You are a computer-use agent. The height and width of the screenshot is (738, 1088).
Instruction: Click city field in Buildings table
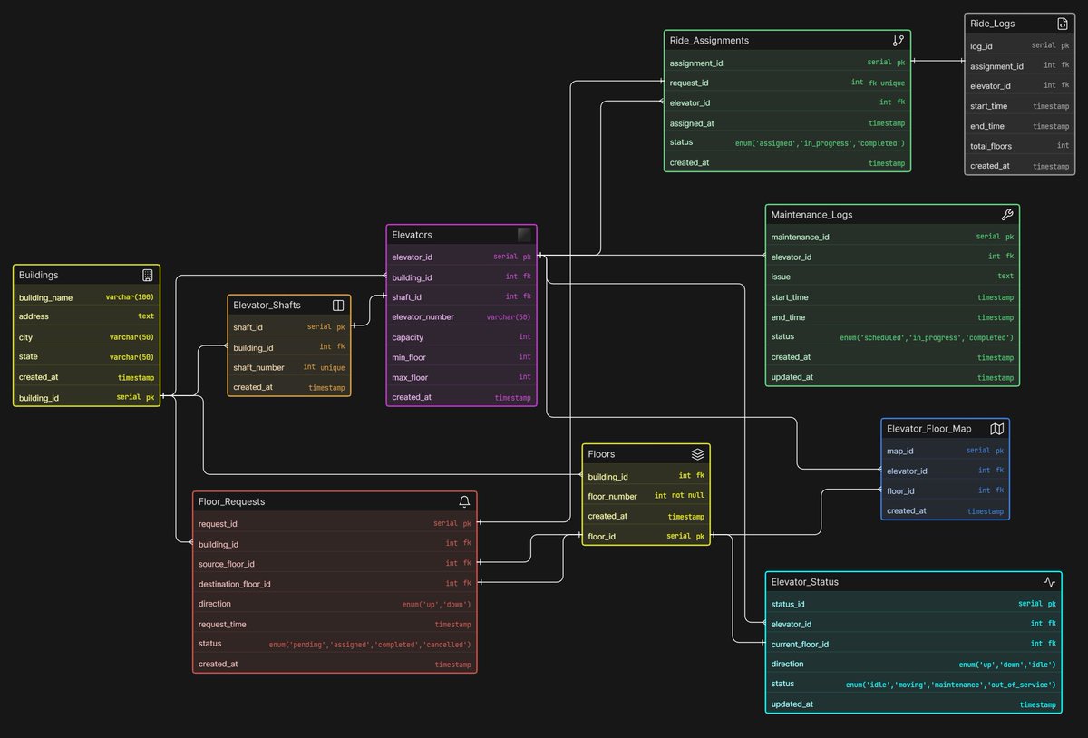pyautogui.click(x=87, y=337)
